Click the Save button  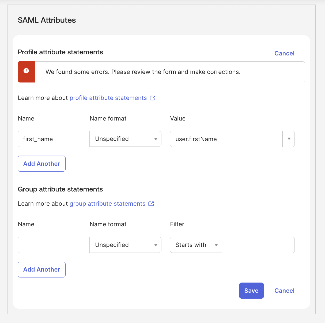coord(251,290)
